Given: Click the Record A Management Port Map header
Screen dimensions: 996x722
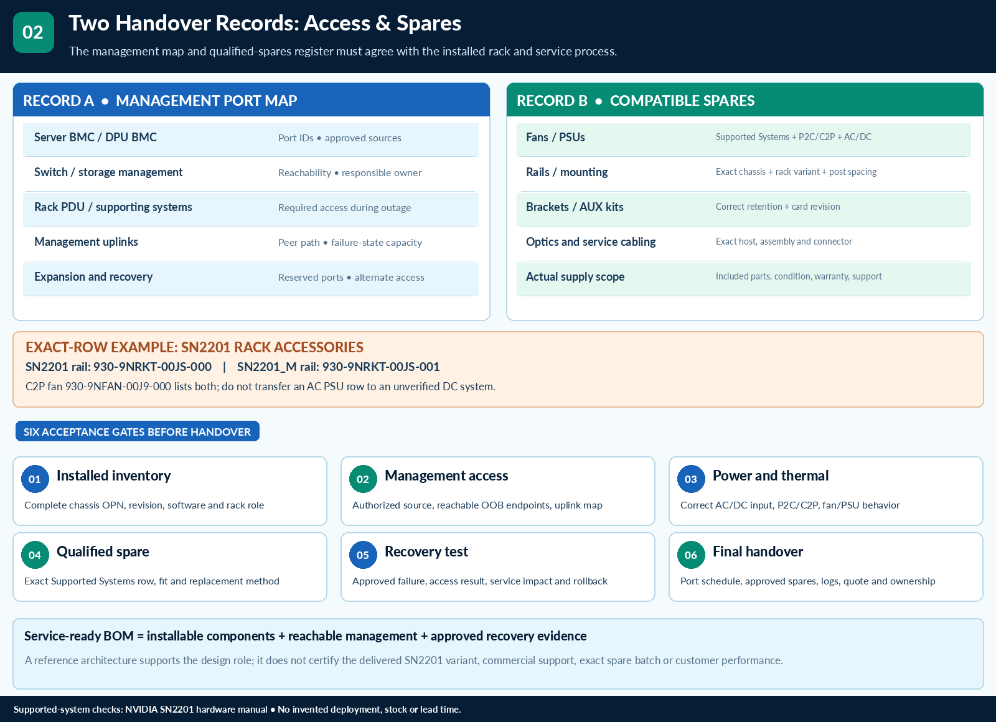Looking at the screenshot, I should [x=251, y=100].
